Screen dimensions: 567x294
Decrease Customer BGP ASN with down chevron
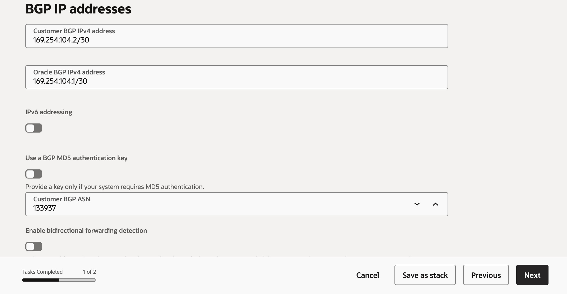[417, 204]
